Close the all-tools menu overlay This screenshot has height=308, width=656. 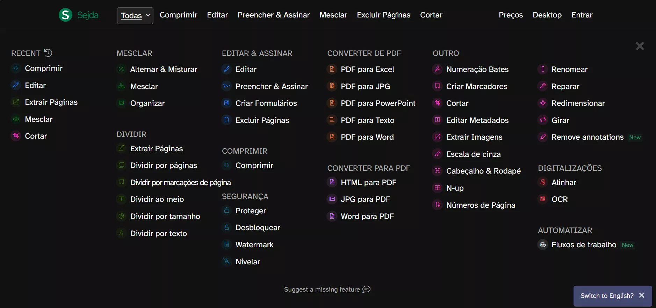(x=640, y=46)
